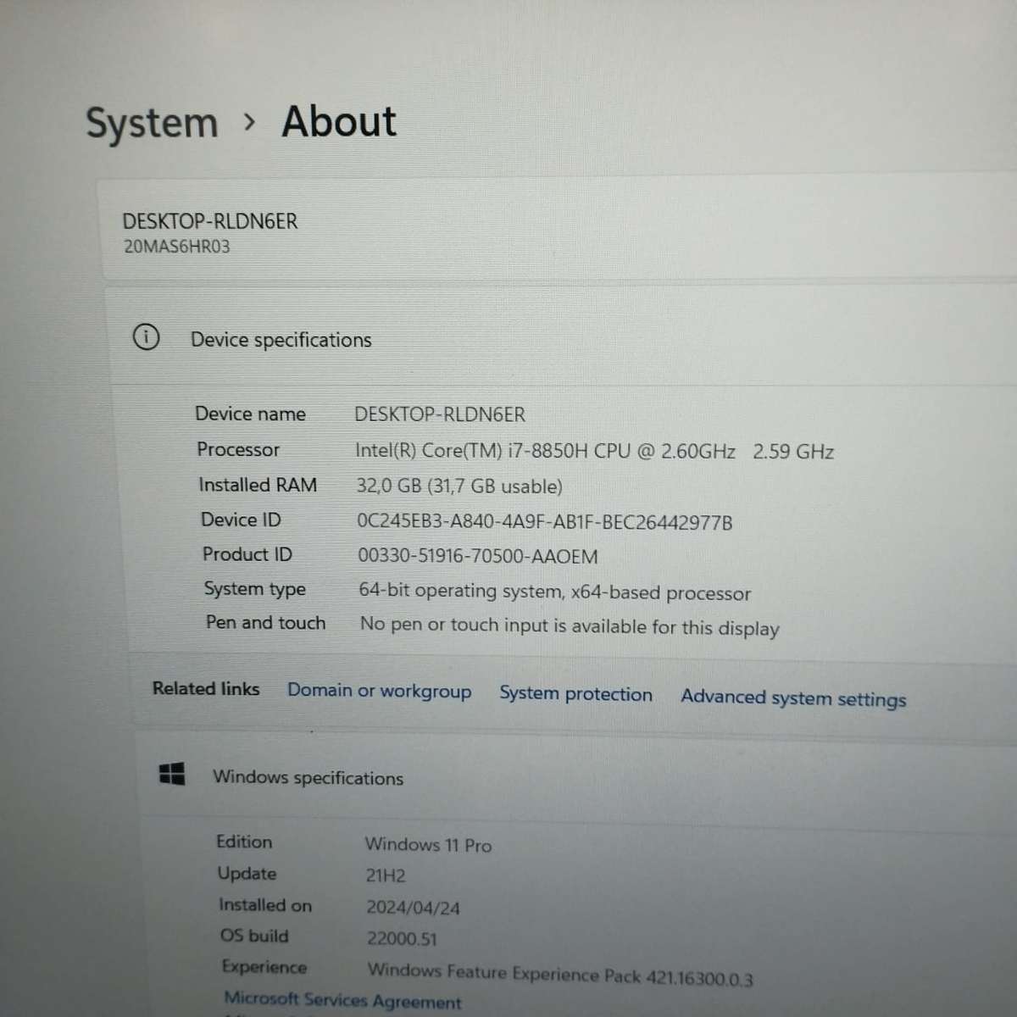This screenshot has height=1017, width=1017.
Task: Open Advanced system settings
Action: point(793,698)
